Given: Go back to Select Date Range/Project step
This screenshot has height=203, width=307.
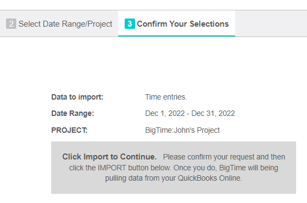Looking at the screenshot, I should pyautogui.click(x=59, y=24).
